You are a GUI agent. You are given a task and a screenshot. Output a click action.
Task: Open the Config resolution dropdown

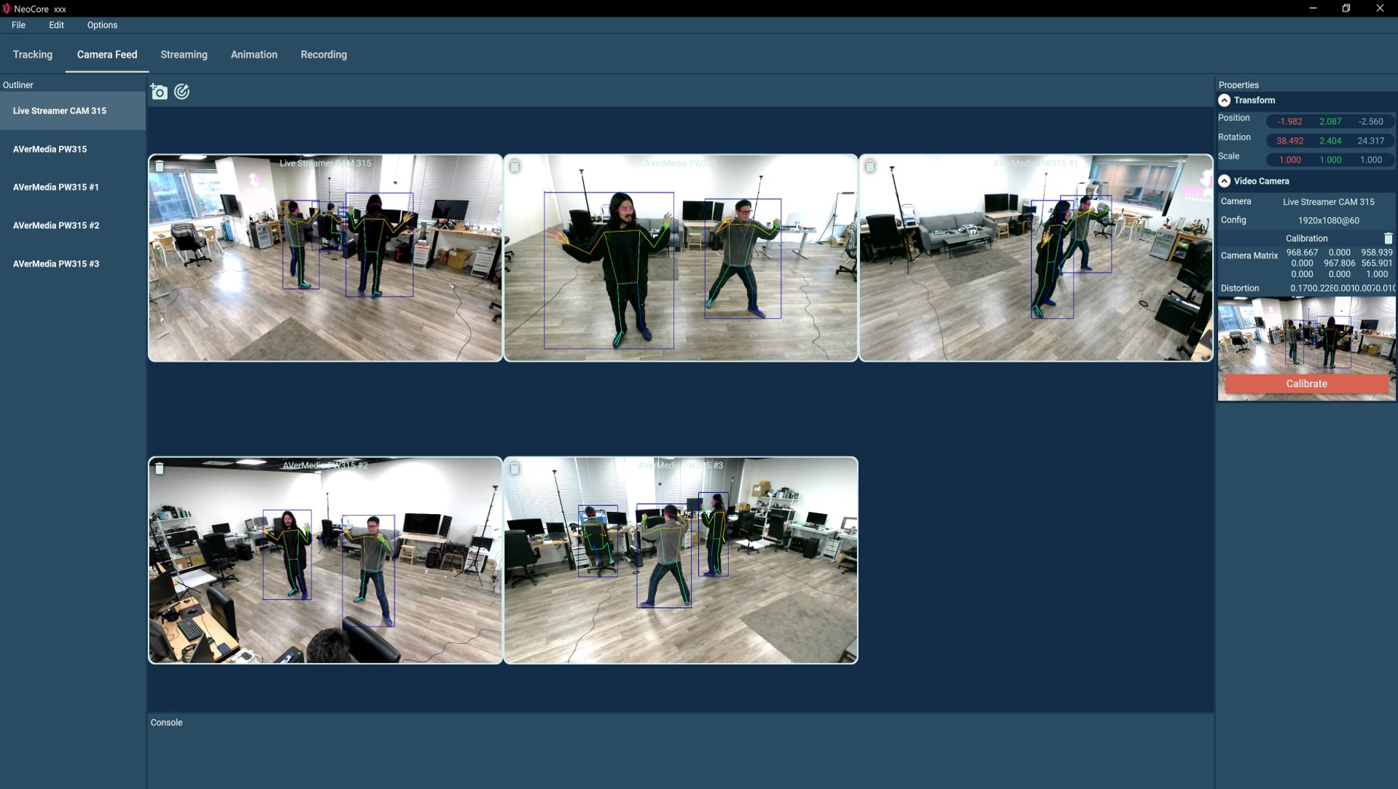1328,220
